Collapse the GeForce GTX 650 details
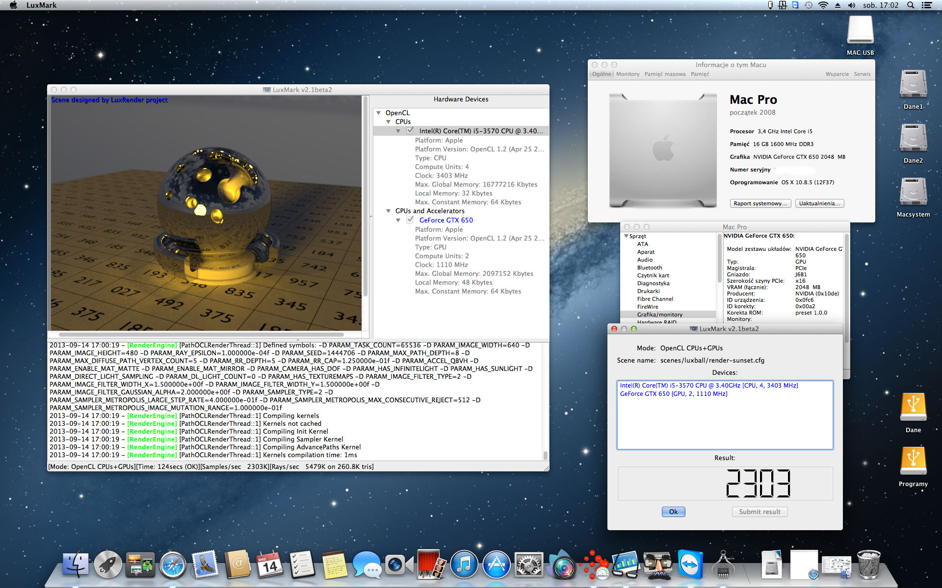The image size is (942, 588). [x=398, y=220]
